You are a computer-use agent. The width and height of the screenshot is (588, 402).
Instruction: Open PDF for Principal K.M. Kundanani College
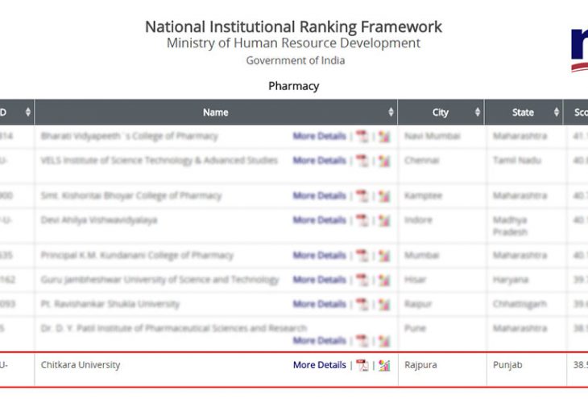pyautogui.click(x=362, y=256)
